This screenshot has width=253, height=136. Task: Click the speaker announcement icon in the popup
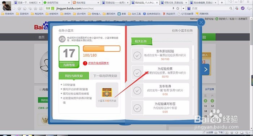tap(62, 39)
